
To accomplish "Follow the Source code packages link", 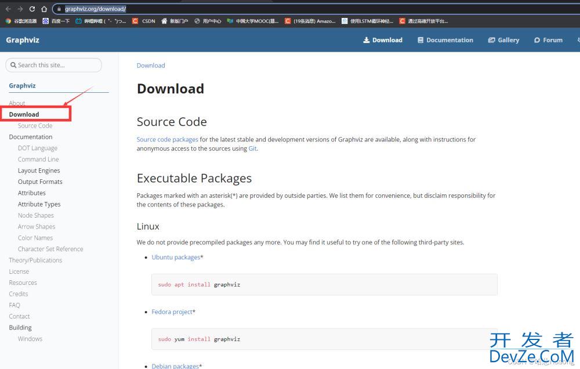I will coord(168,139).
